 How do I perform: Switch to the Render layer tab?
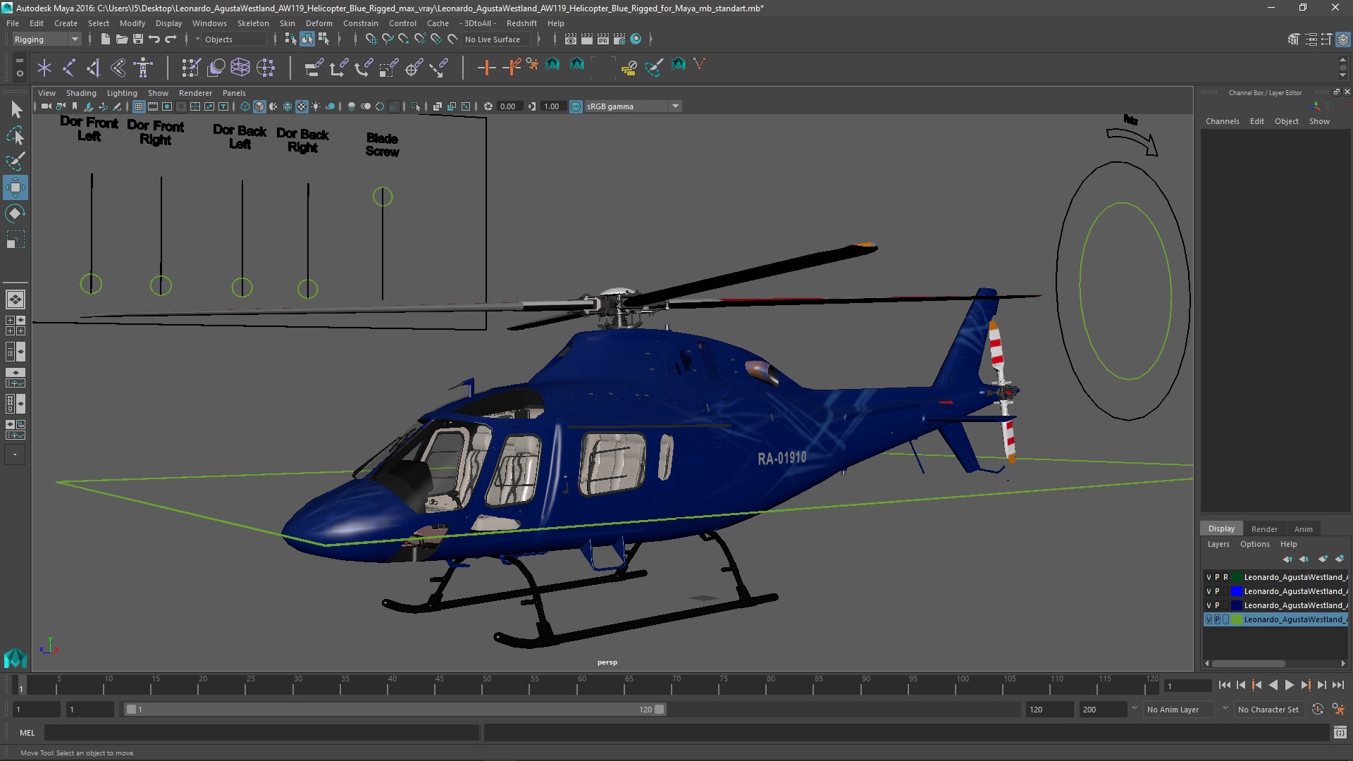pos(1264,529)
